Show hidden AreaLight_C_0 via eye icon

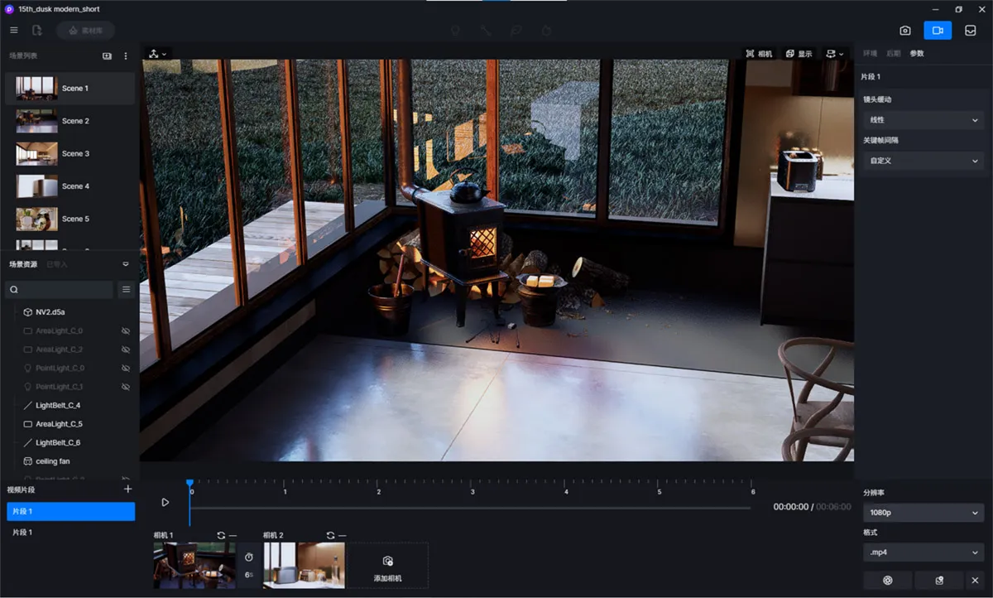pos(126,330)
